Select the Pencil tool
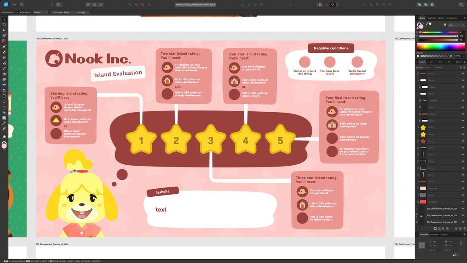This screenshot has height=263, width=467. [4, 52]
